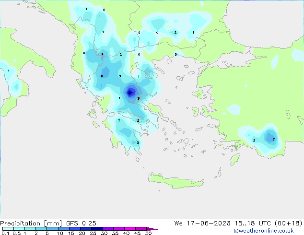Click the legend value label '0.1'

[x=5, y=233]
